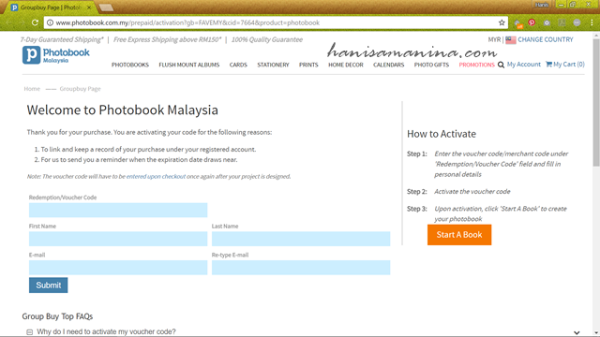
Task: Reload the page with the refresh icon
Action: (x=35, y=22)
